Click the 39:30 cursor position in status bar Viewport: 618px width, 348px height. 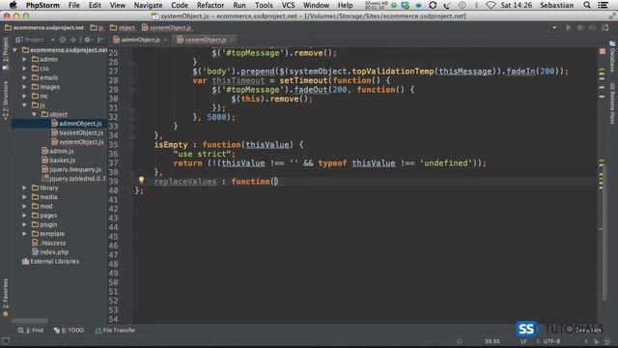pyautogui.click(x=492, y=341)
